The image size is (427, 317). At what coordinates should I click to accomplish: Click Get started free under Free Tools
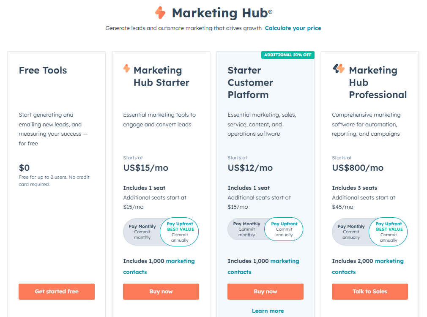pyautogui.click(x=56, y=291)
